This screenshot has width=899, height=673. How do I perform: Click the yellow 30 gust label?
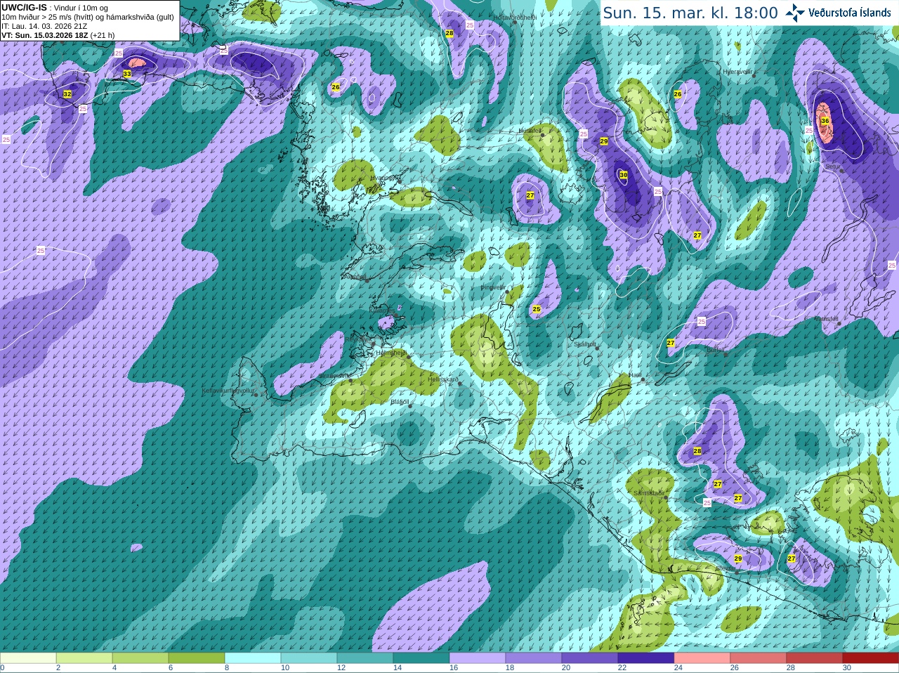coord(624,174)
